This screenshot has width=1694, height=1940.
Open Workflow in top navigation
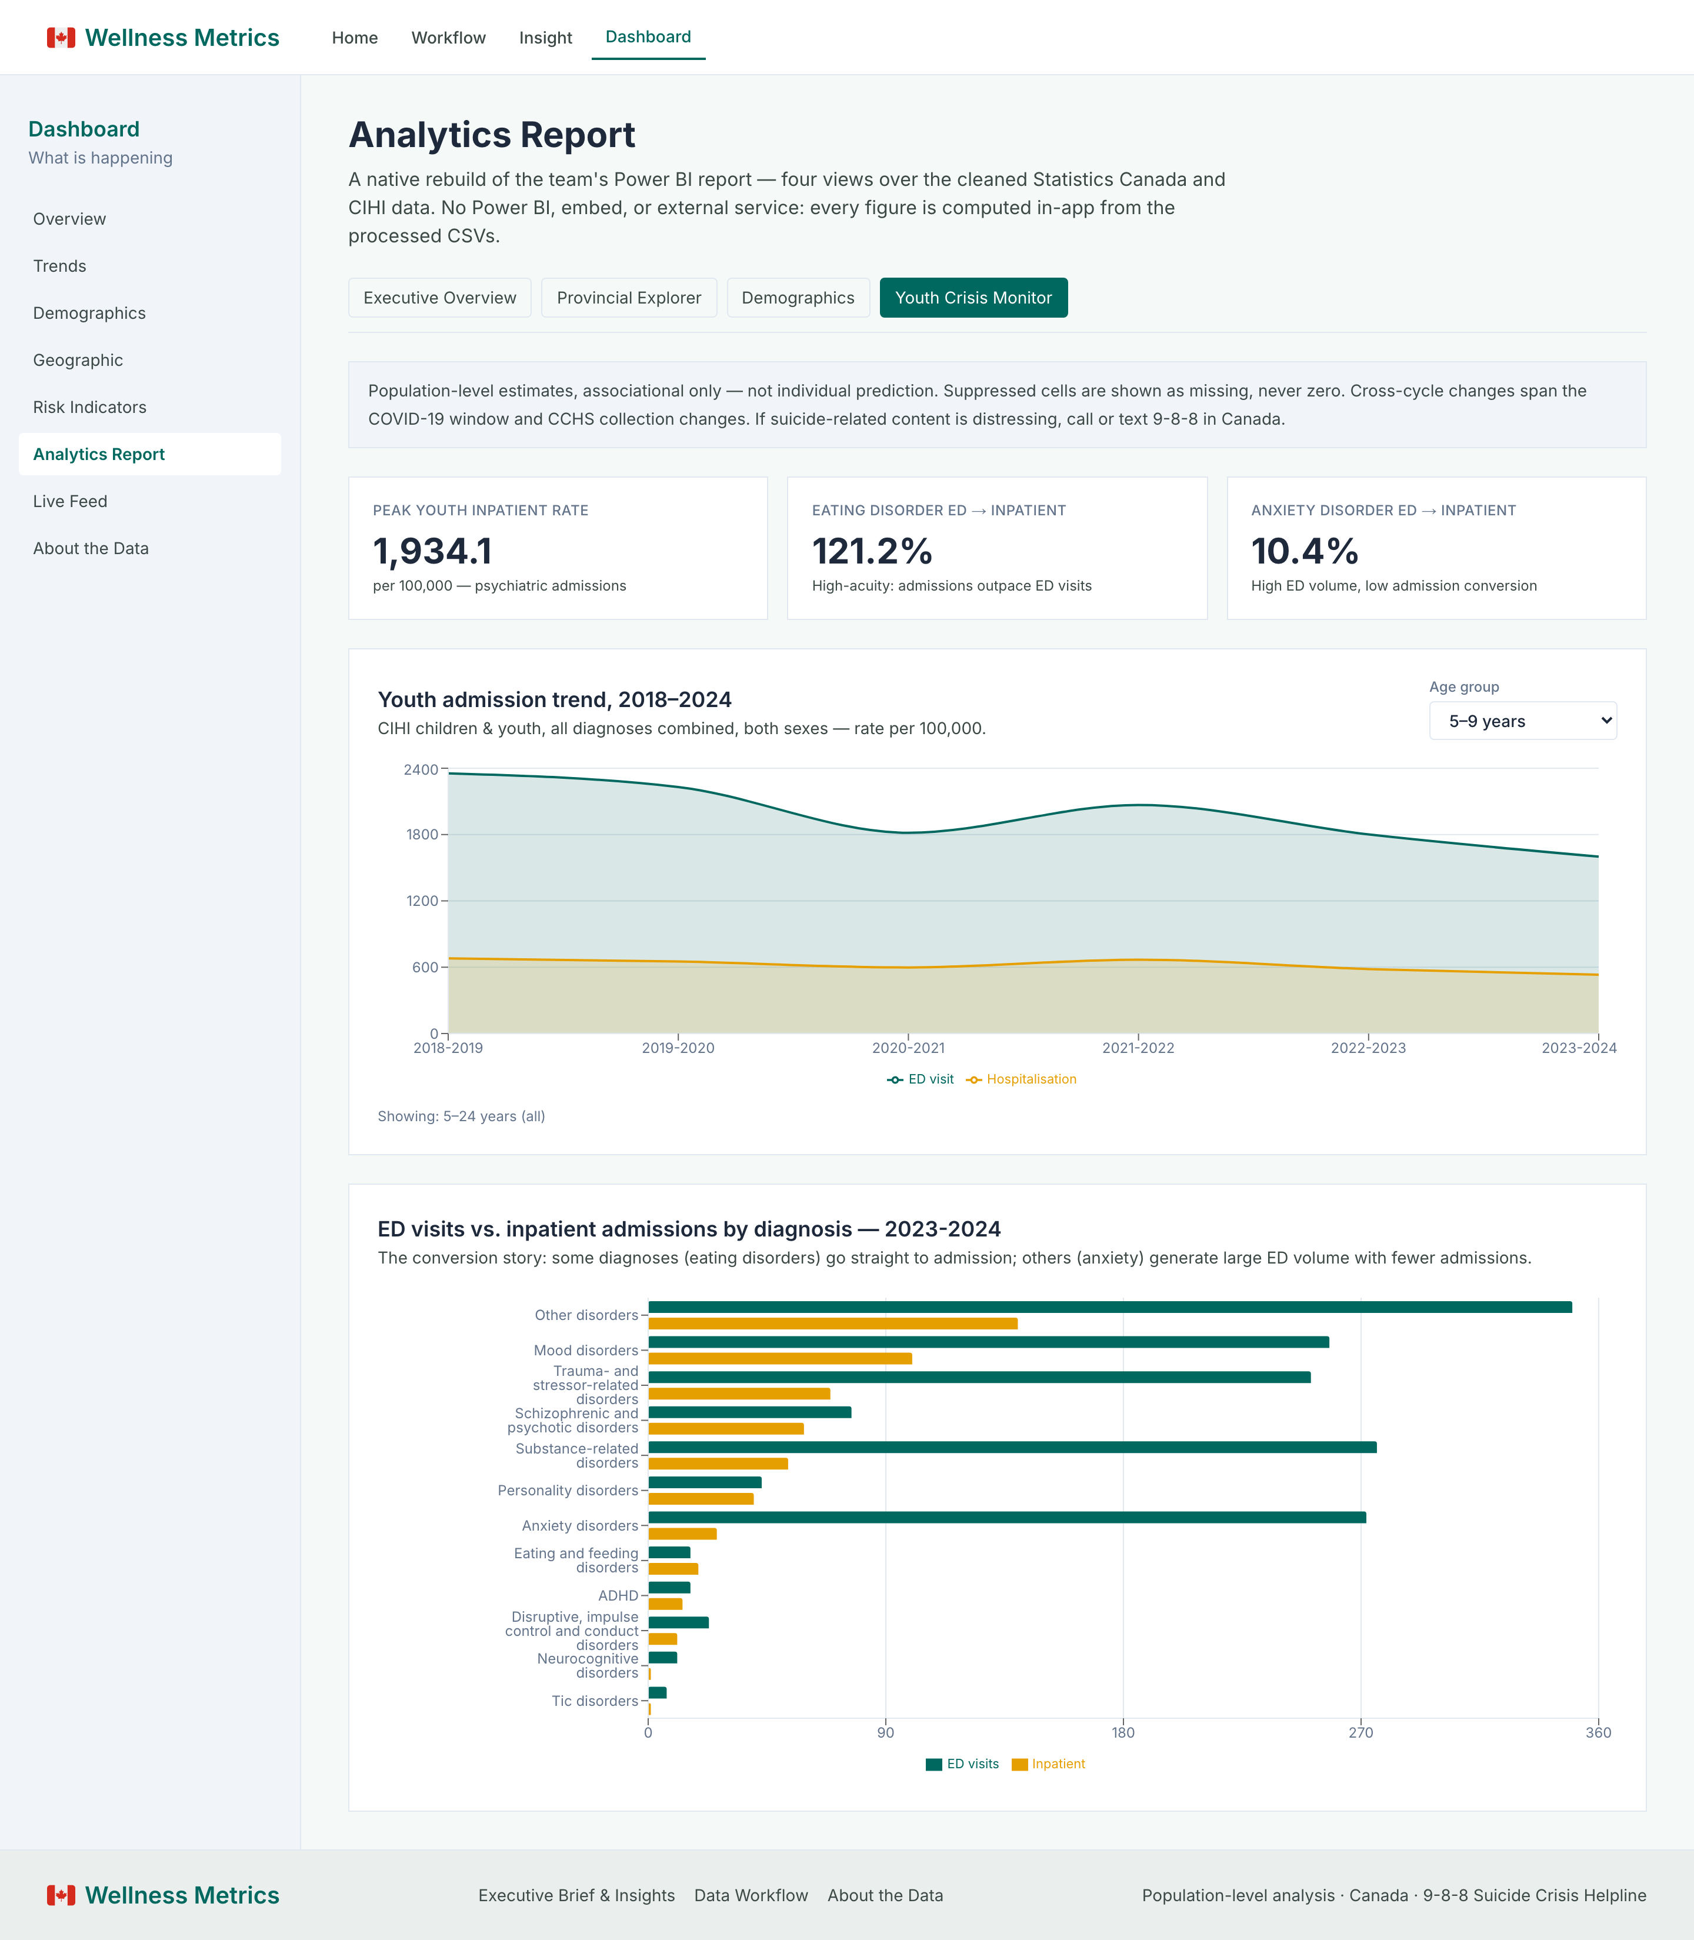click(448, 38)
